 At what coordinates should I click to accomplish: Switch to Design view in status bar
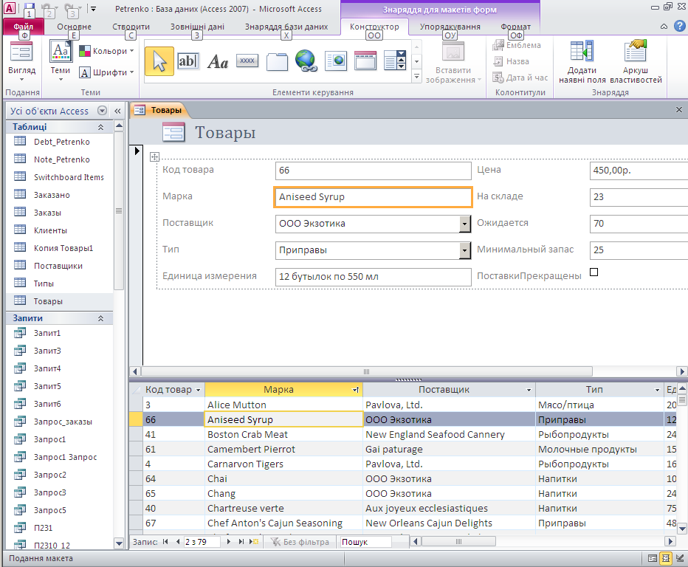click(x=679, y=558)
